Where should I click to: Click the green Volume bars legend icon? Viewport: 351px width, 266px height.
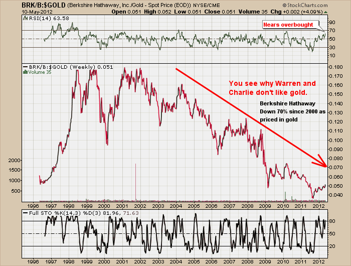[x=25, y=72]
